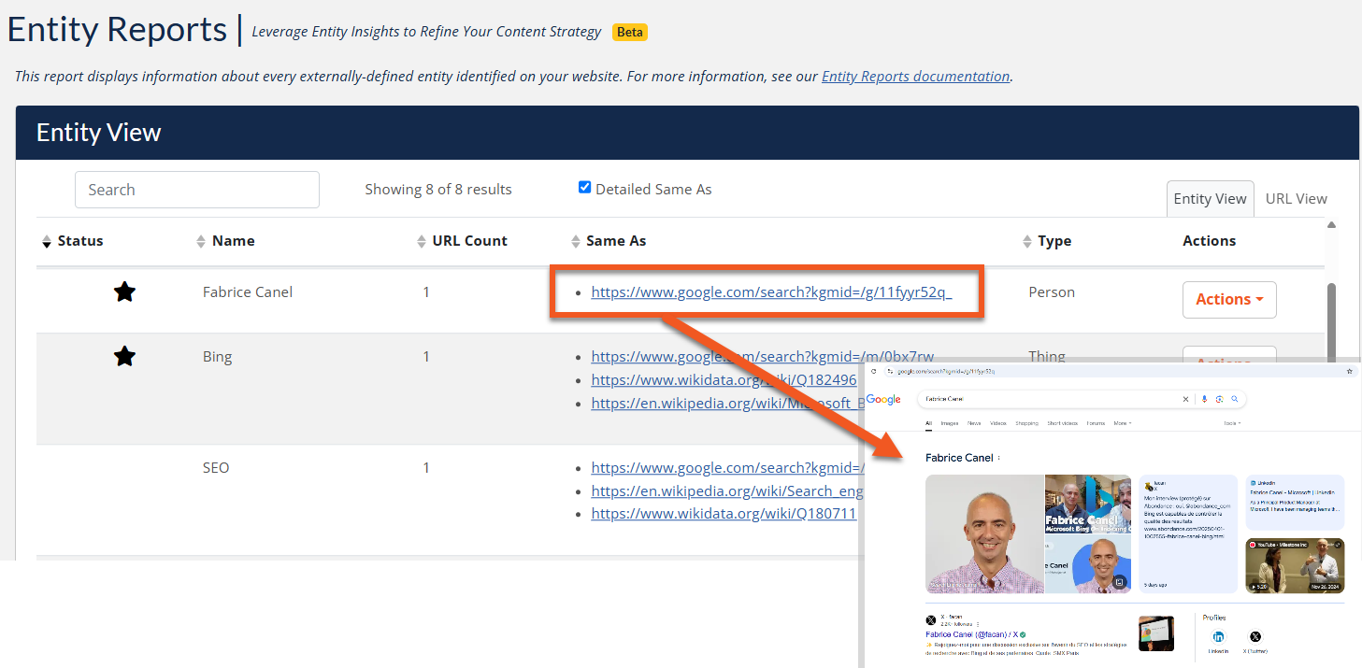Click the star icon in the Bing row
The height and width of the screenshot is (668, 1362).
pos(124,356)
